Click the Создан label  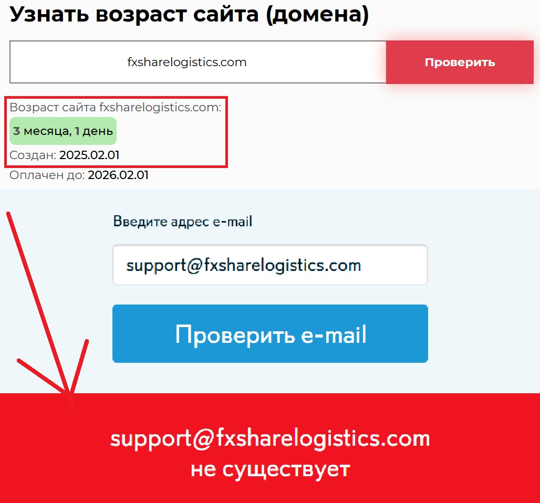33,155
